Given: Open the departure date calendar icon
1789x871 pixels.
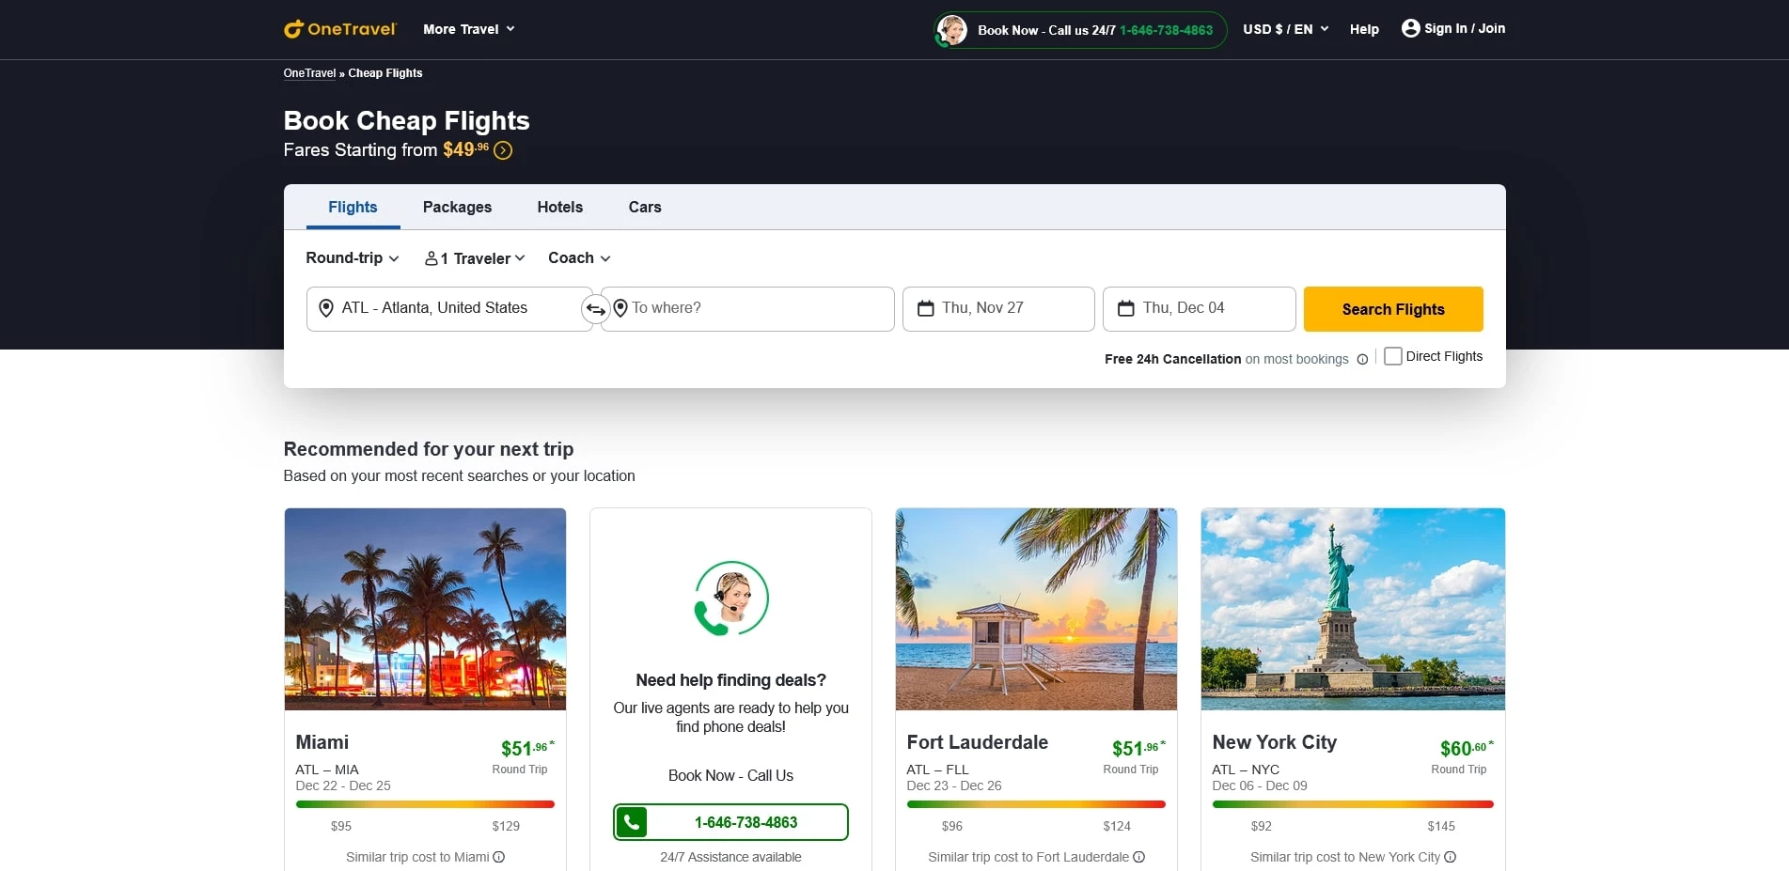Looking at the screenshot, I should click(926, 308).
